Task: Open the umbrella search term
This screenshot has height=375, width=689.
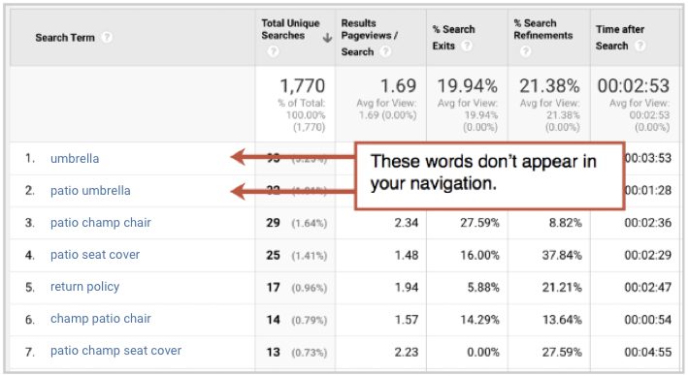Action: pyautogui.click(x=75, y=158)
